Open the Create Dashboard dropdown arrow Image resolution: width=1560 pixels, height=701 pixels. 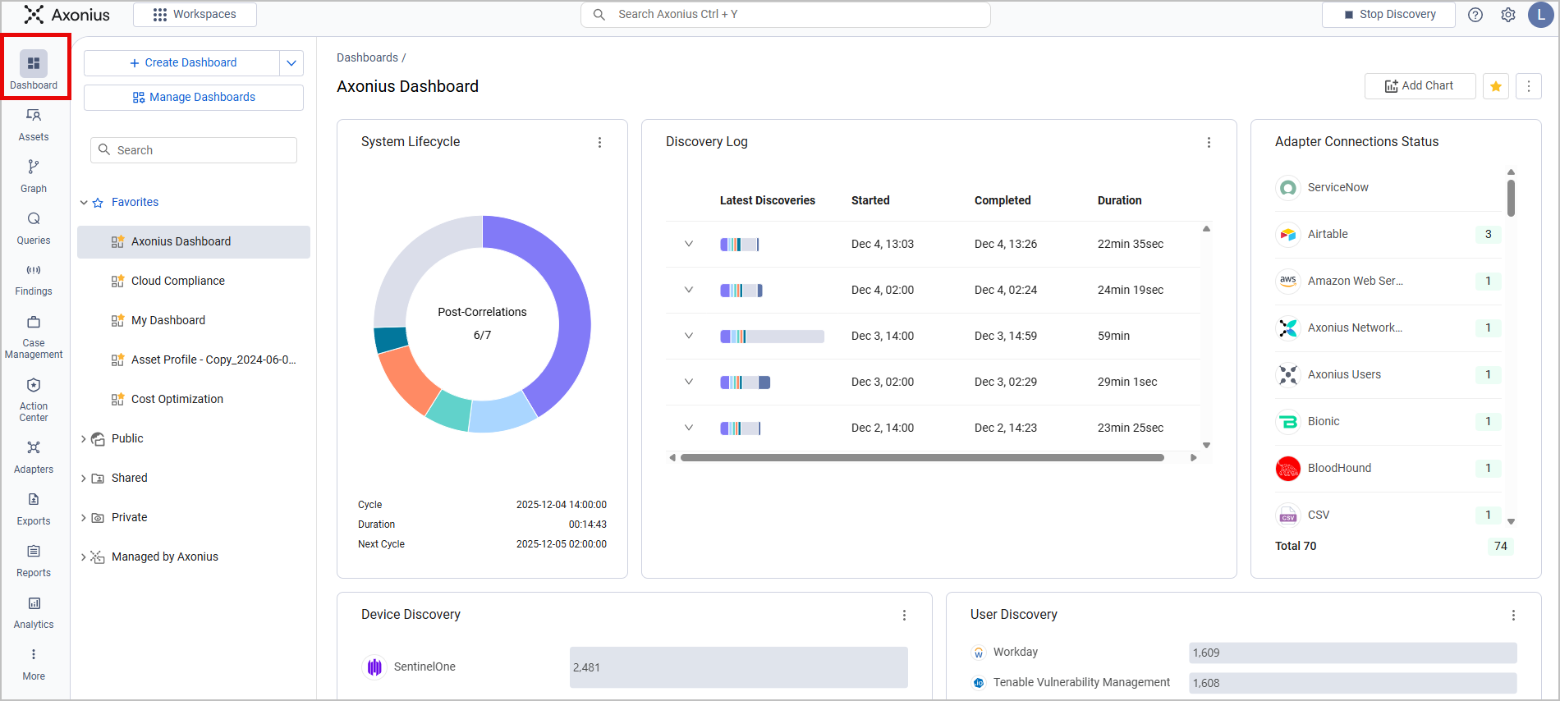[291, 63]
